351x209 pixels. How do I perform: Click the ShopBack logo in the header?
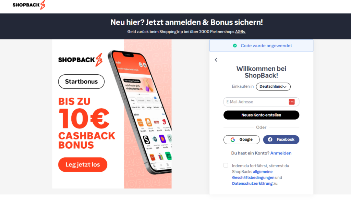click(x=29, y=5)
